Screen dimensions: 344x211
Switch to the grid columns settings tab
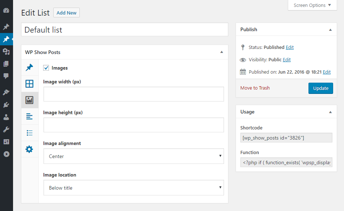[29, 84]
